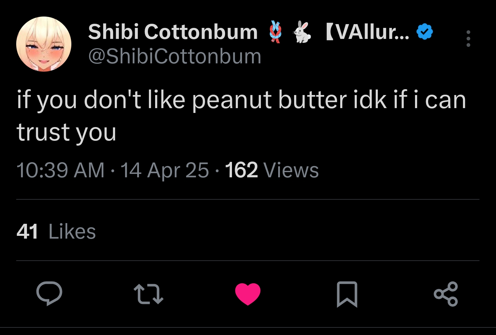
Task: Click the word "Likes" label
Action: coord(72,231)
